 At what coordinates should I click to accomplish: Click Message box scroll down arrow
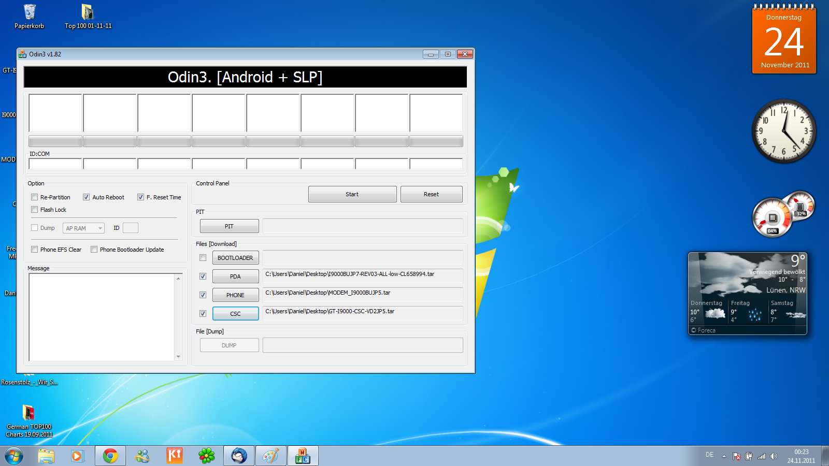[179, 357]
